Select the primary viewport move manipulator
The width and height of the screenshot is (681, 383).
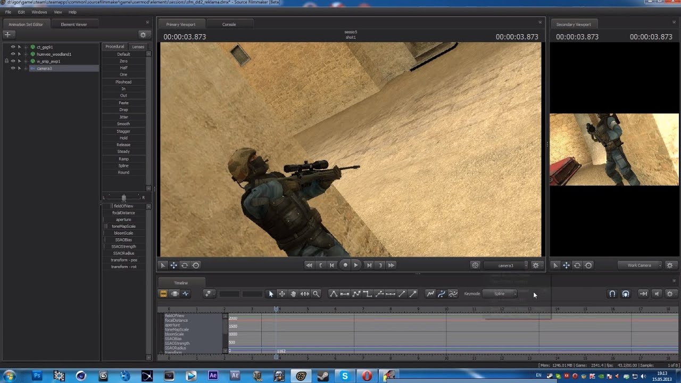173,265
